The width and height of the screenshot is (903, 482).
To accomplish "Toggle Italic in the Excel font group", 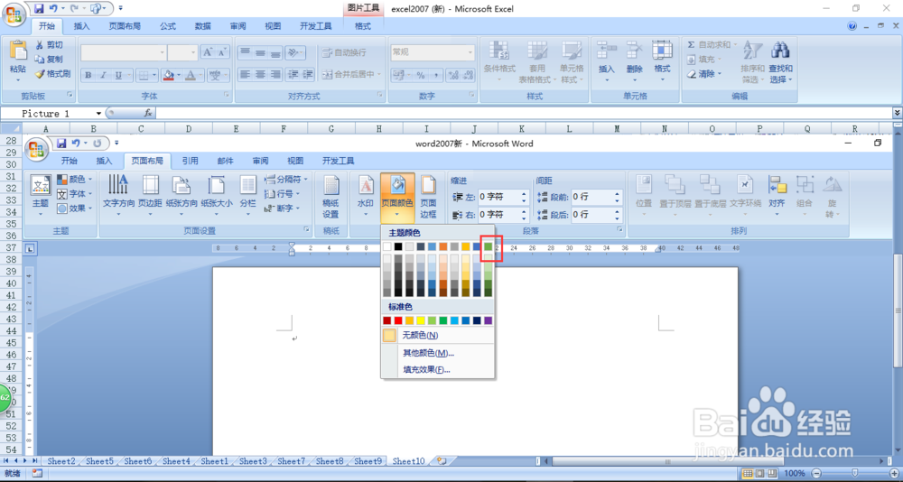I will (104, 75).
